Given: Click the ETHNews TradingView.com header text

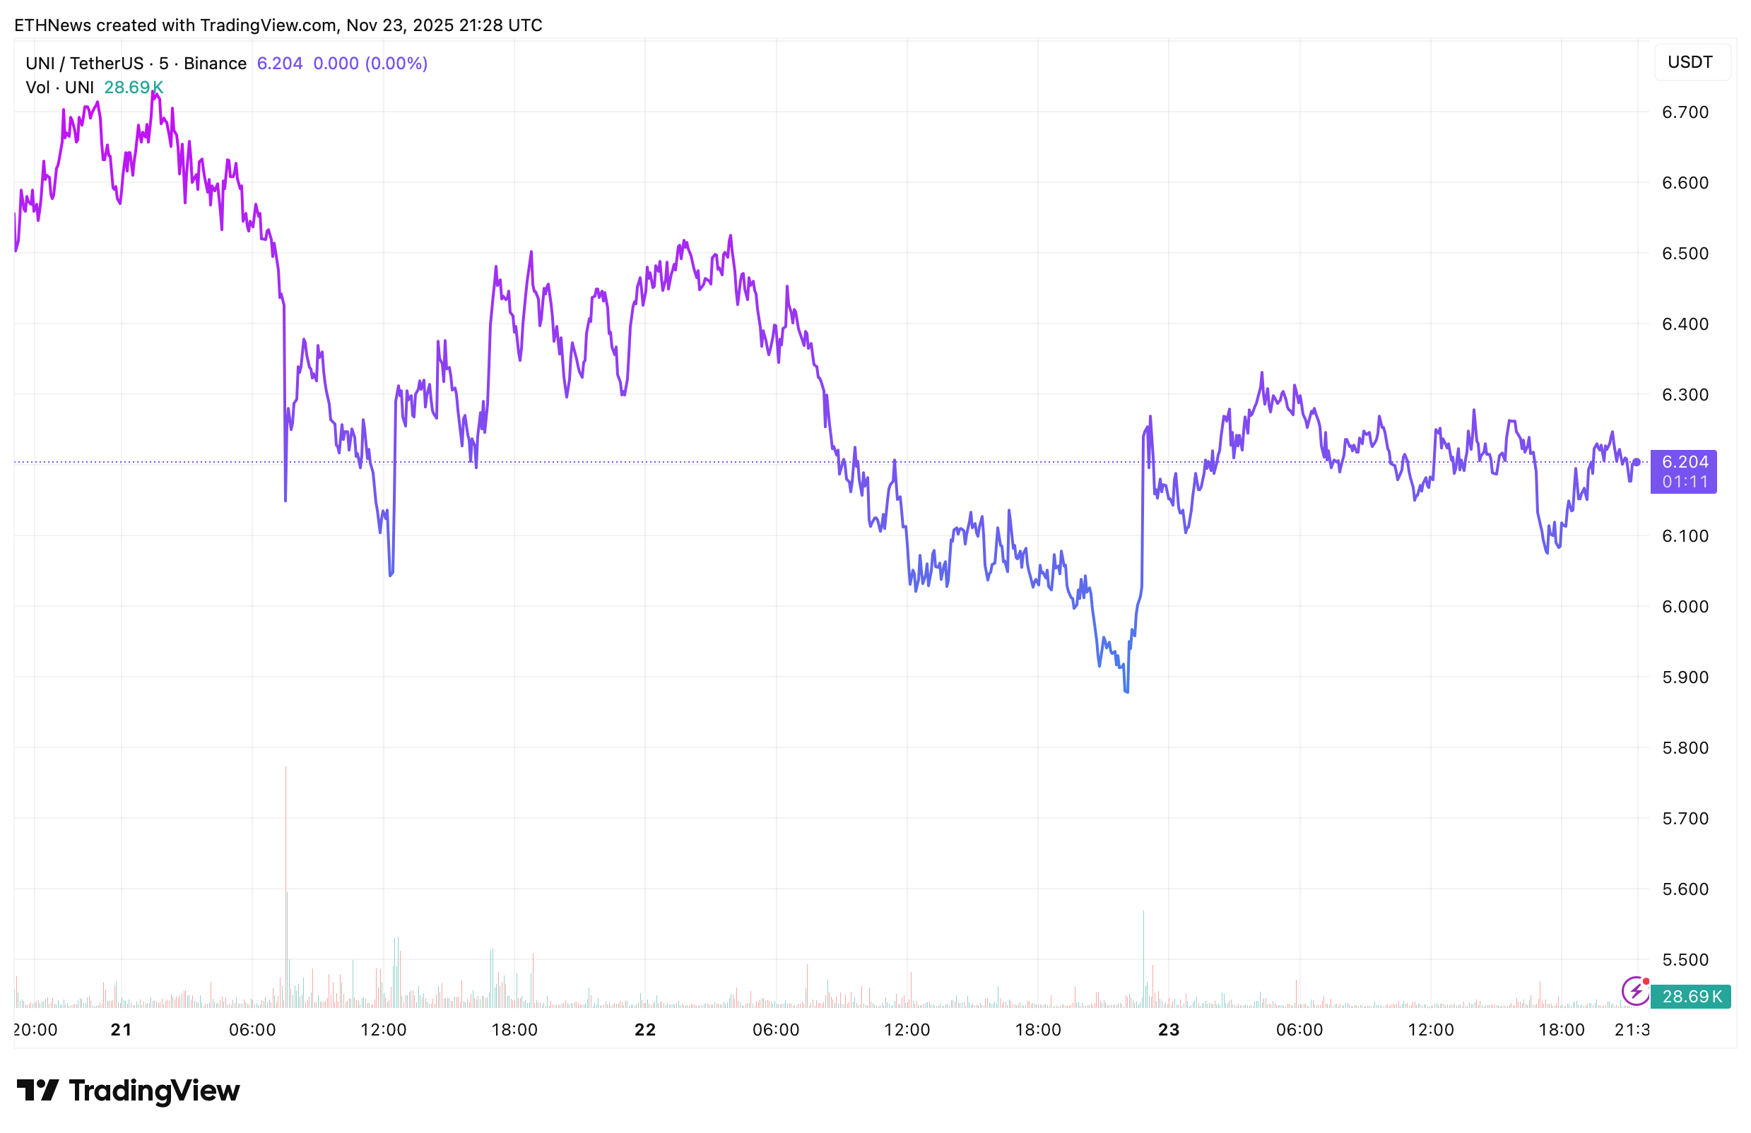Looking at the screenshot, I should pos(278,25).
